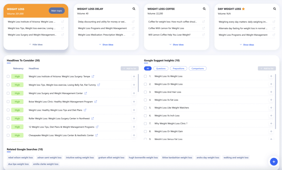Screen dimensions: 282x170
Task: Check the Weight Loss Surgery and Management Center box
Action: coord(8,93)
